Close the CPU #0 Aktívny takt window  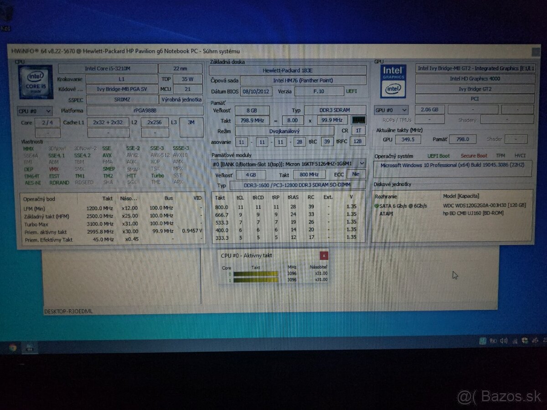coord(324,256)
